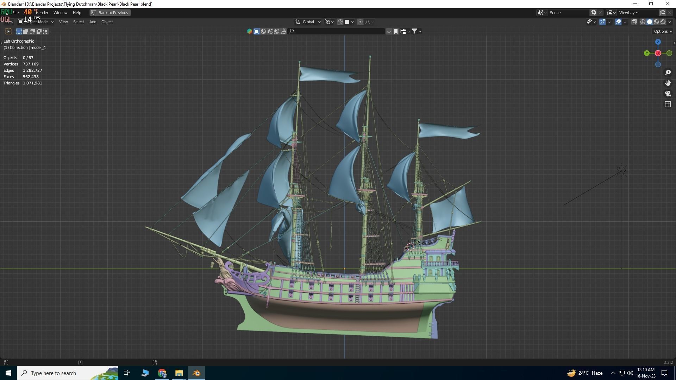676x380 pixels.
Task: Switch to Rendered viewport shading
Action: coord(663,22)
